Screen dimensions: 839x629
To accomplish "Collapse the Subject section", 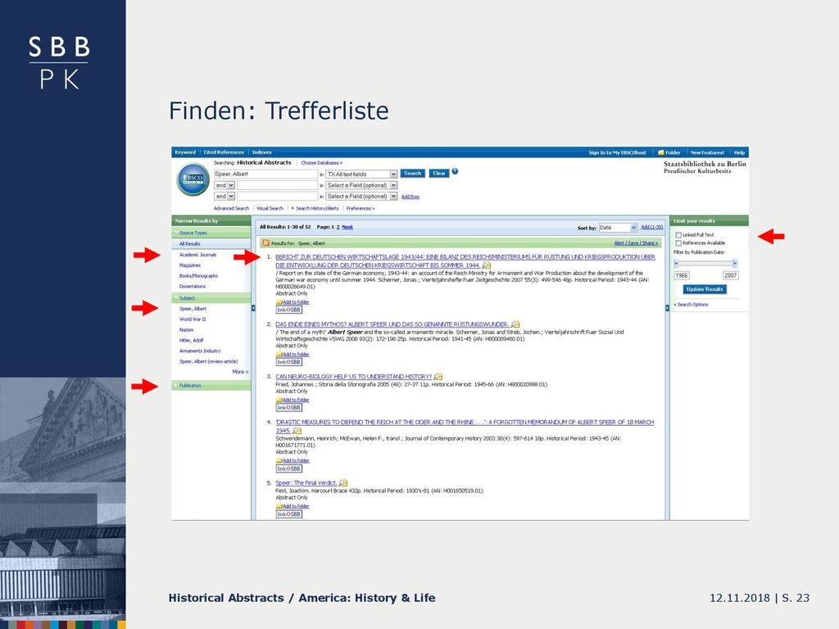I will point(176,298).
